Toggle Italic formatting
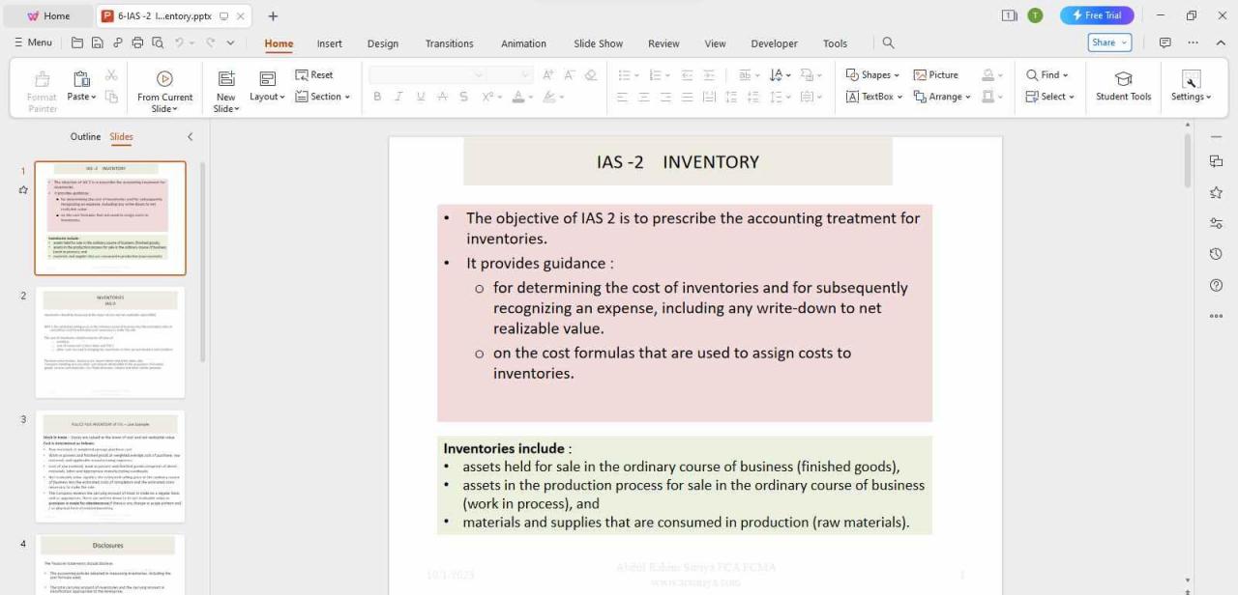Viewport: 1238px width, 595px height. pos(398,97)
